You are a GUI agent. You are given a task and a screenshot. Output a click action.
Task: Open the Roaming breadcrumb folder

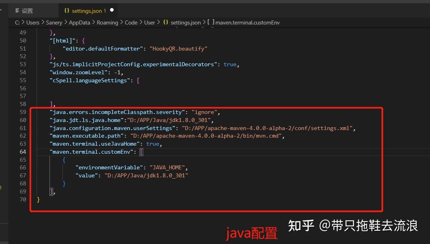click(x=107, y=22)
